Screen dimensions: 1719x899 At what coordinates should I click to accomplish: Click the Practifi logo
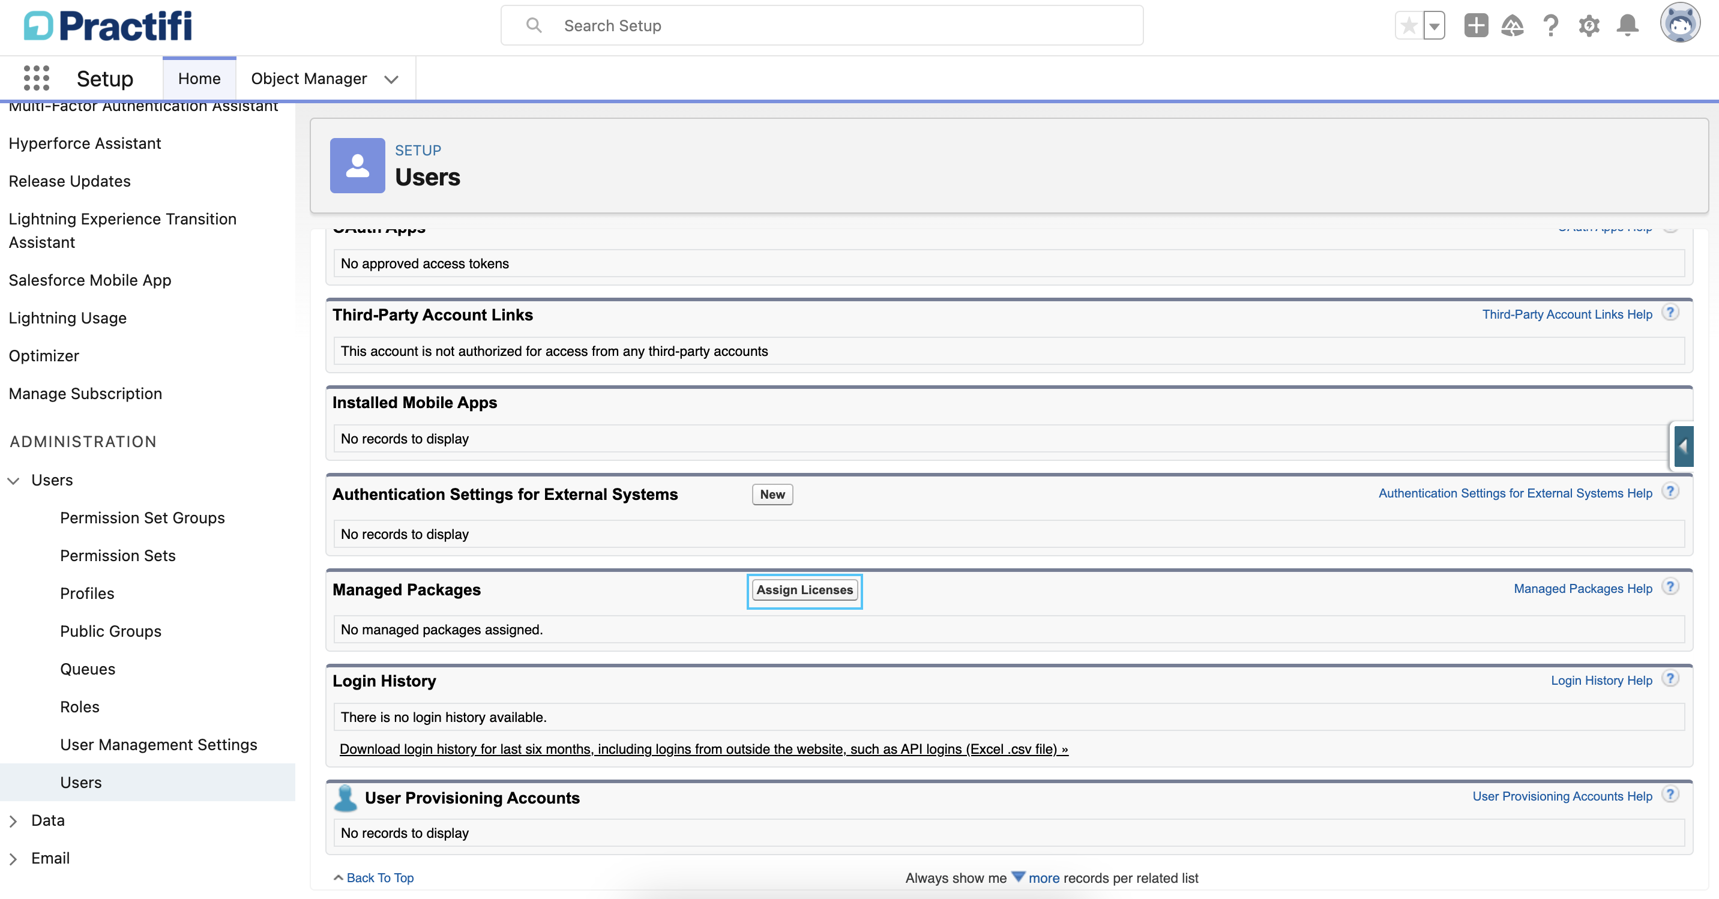108,26
